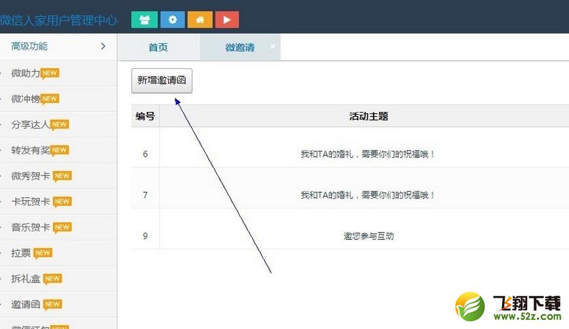Image resolution: width=569 pixels, height=329 pixels.
Task: Select the 邀您参与互动 row topic
Action: pyautogui.click(x=369, y=236)
